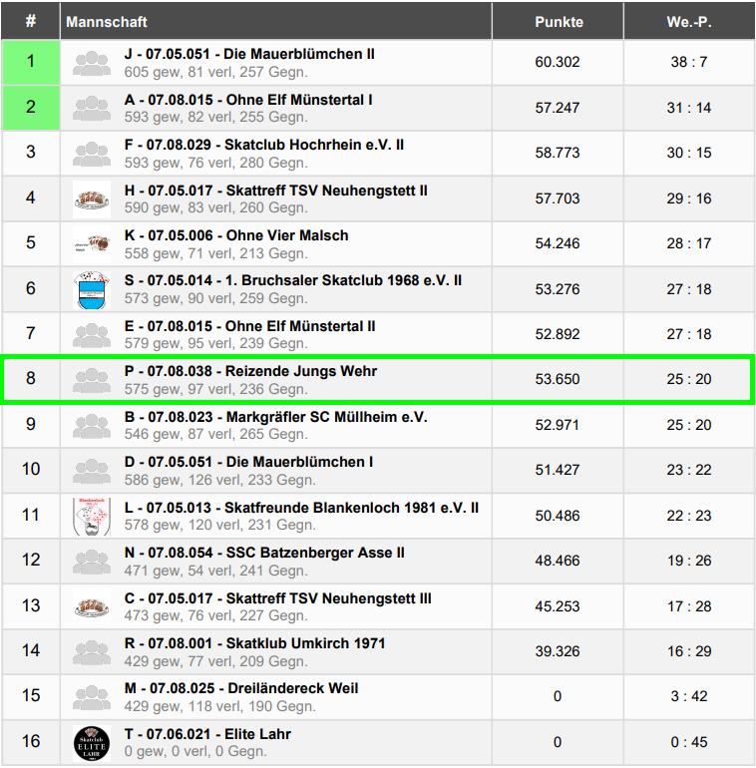Open team Skatclub Hochrhein e.V. II
This screenshot has width=756, height=768.
264,145
